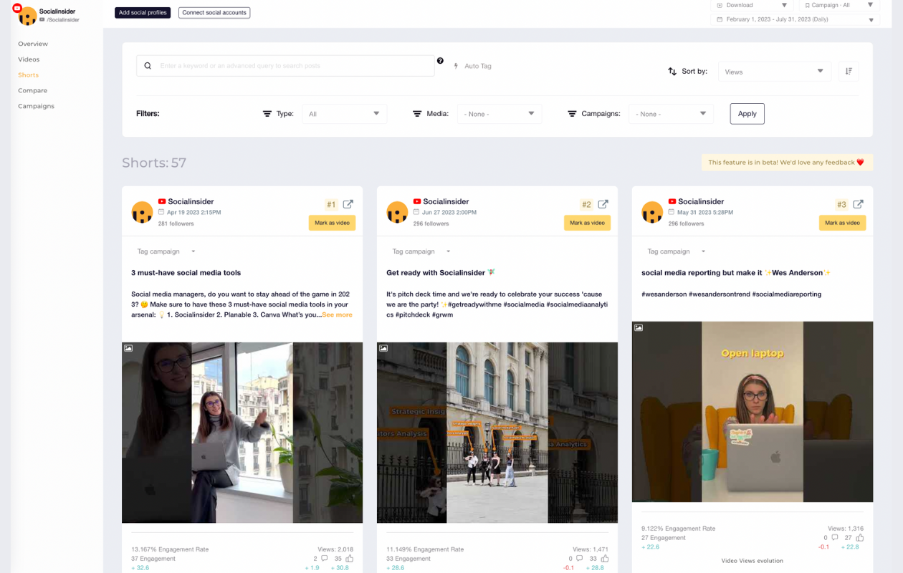Image resolution: width=903 pixels, height=573 pixels.
Task: Click avatar of the Apr 19 2023 post
Action: coord(142,213)
